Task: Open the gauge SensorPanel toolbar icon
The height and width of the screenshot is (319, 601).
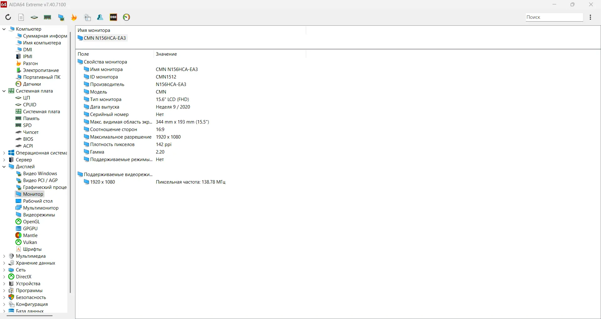Action: point(126,17)
